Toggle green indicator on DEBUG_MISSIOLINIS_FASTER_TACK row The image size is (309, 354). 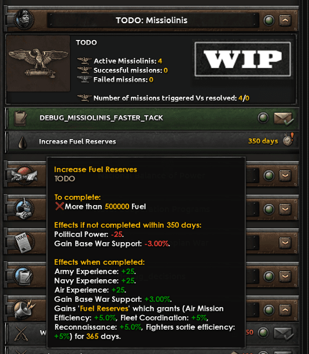(x=263, y=118)
